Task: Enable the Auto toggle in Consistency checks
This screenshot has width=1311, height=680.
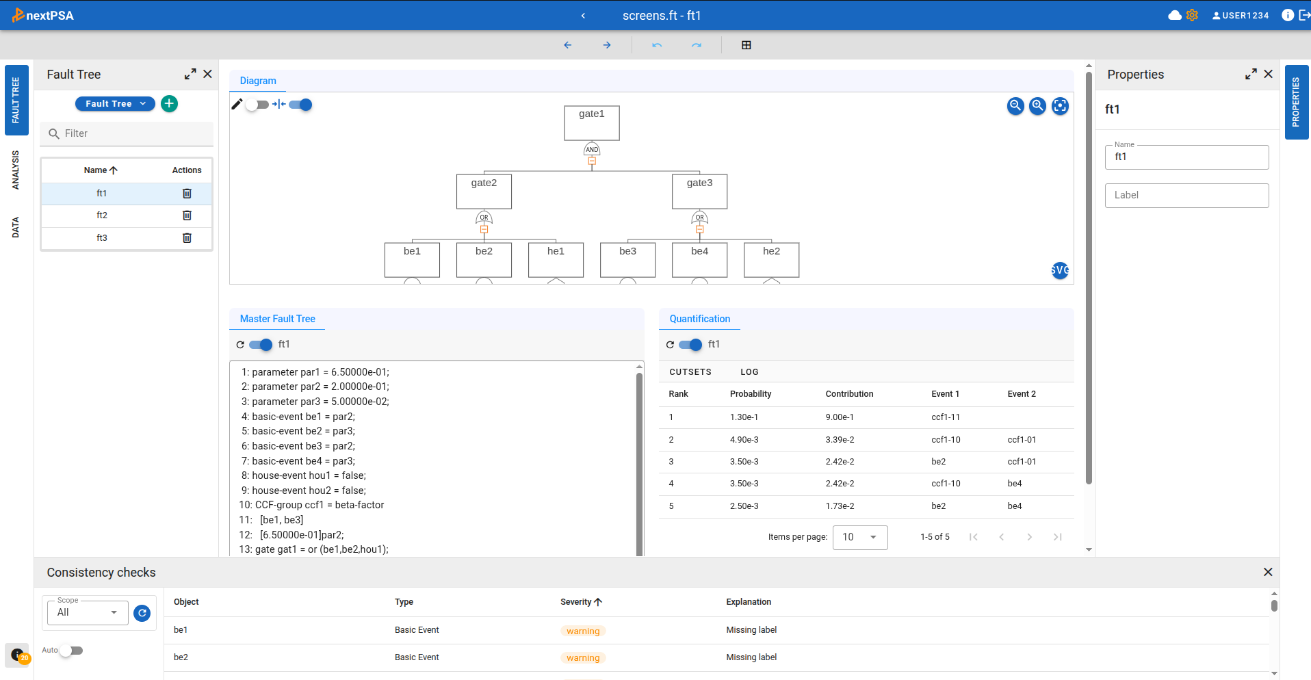Action: coord(70,651)
